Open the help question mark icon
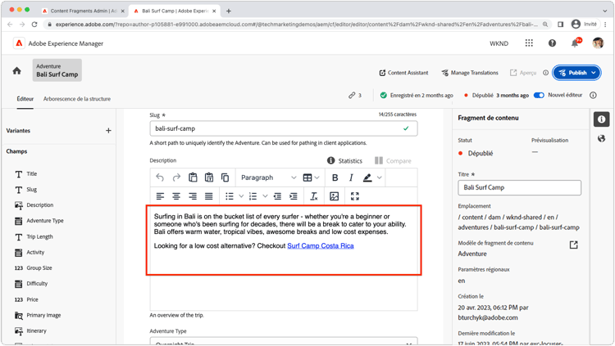Image resolution: width=615 pixels, height=346 pixels. point(552,43)
